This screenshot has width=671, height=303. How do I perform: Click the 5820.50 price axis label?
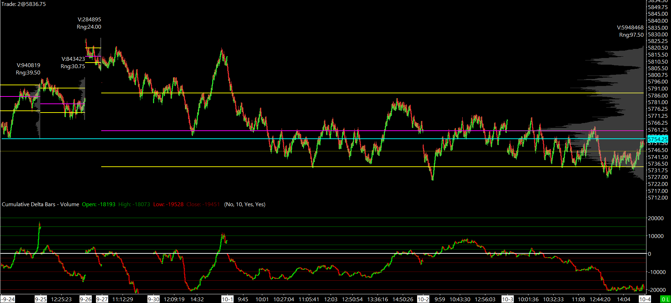click(658, 48)
